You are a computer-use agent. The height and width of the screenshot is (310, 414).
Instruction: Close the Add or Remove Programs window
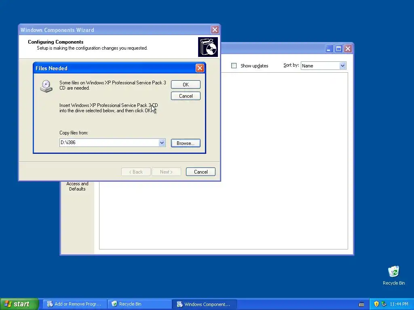click(x=348, y=49)
